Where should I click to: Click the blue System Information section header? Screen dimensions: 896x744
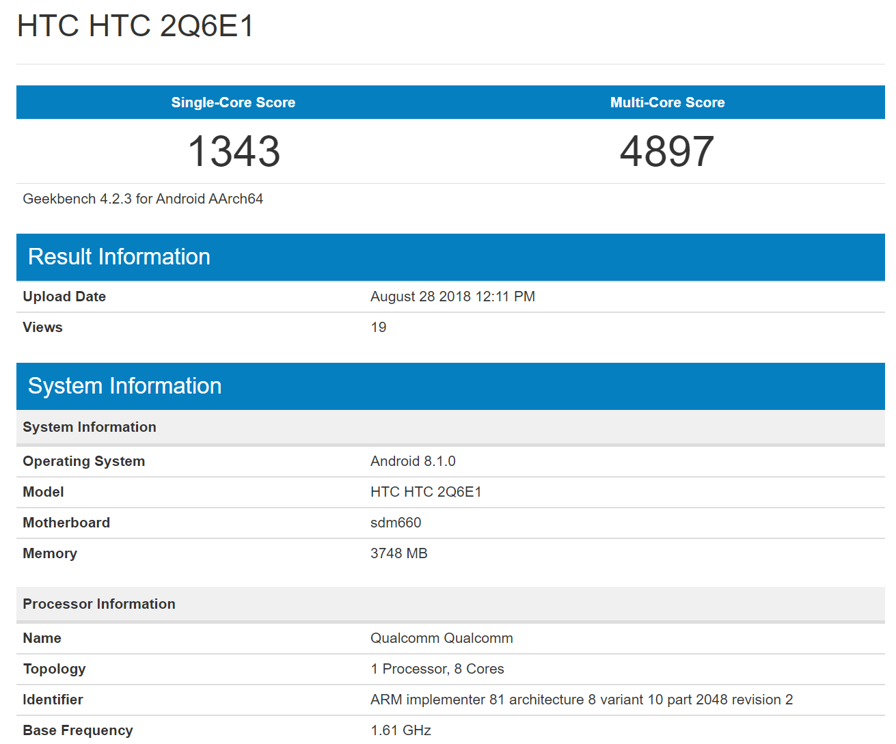124,386
